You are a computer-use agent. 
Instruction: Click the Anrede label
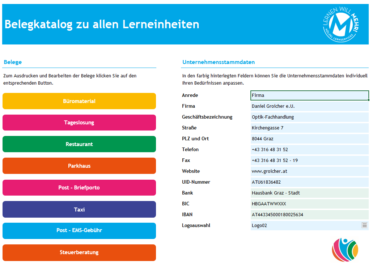click(190, 95)
